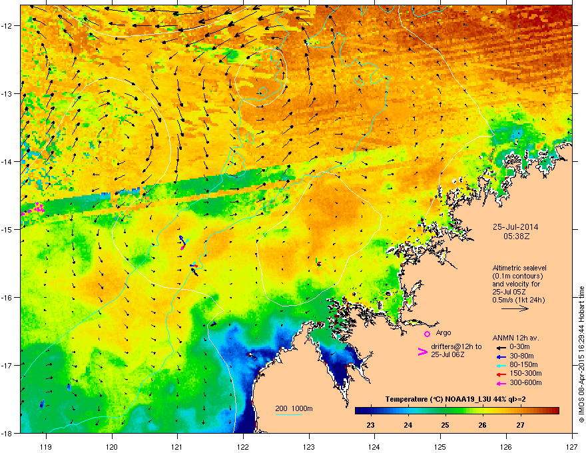
Task: Select the cyan 80-150m arrow in the legend
Action: tap(501, 365)
